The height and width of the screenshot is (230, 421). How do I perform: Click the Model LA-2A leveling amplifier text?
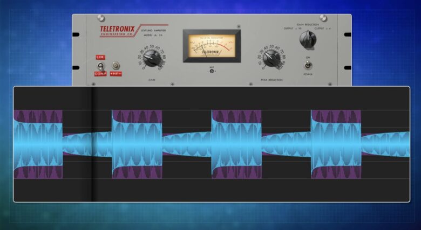tap(154, 33)
